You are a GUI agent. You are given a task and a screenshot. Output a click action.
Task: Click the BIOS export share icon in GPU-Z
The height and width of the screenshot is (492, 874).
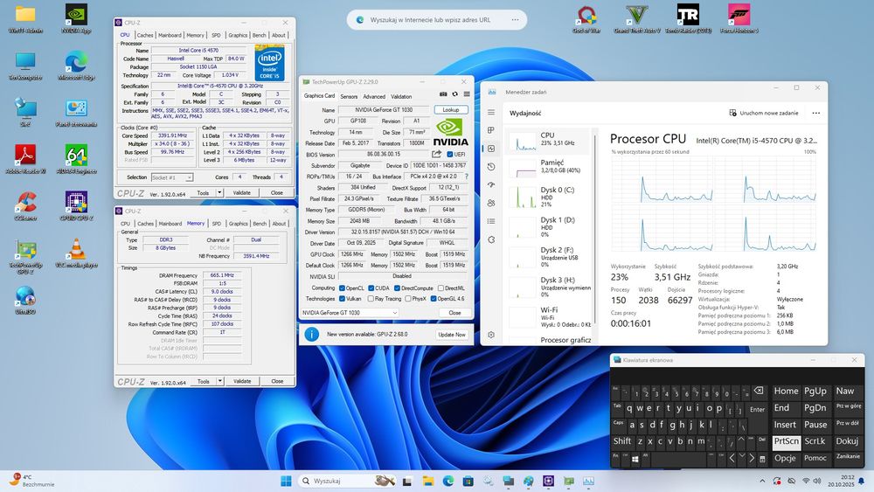click(x=437, y=154)
